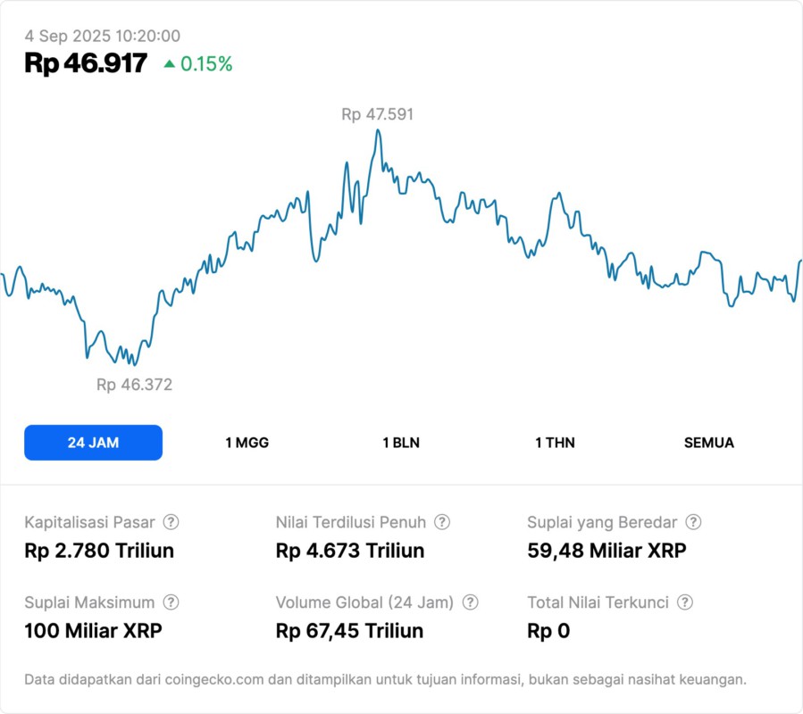
Task: Click the Rp 47.591 peak label
Action: (x=377, y=114)
